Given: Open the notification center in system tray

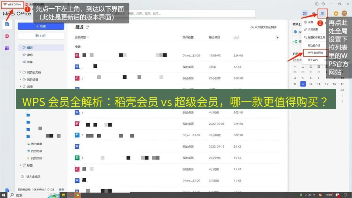Looking at the screenshot, I should click(345, 195).
